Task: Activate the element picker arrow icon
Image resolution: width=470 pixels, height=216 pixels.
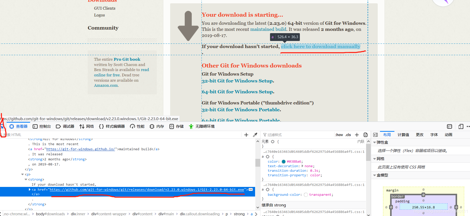Action: pyautogui.click(x=2, y=127)
